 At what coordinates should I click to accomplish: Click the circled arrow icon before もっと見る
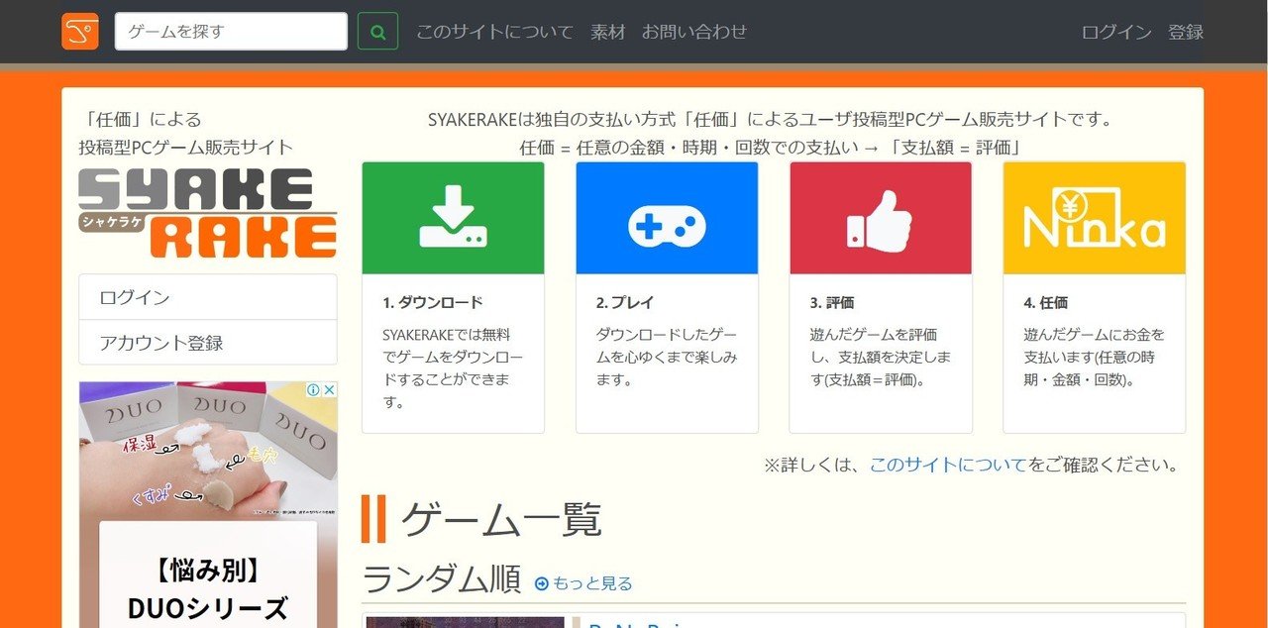542,583
